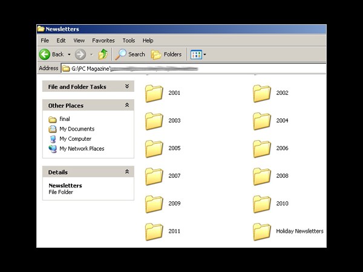
Task: Expand the File and Folder Tasks panel
Action: [x=127, y=86]
